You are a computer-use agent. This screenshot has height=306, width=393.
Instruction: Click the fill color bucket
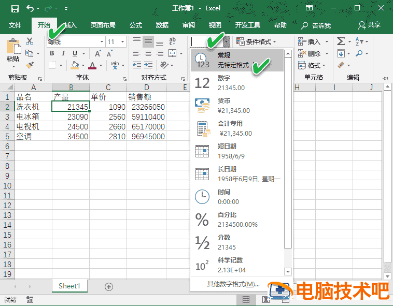(75, 65)
